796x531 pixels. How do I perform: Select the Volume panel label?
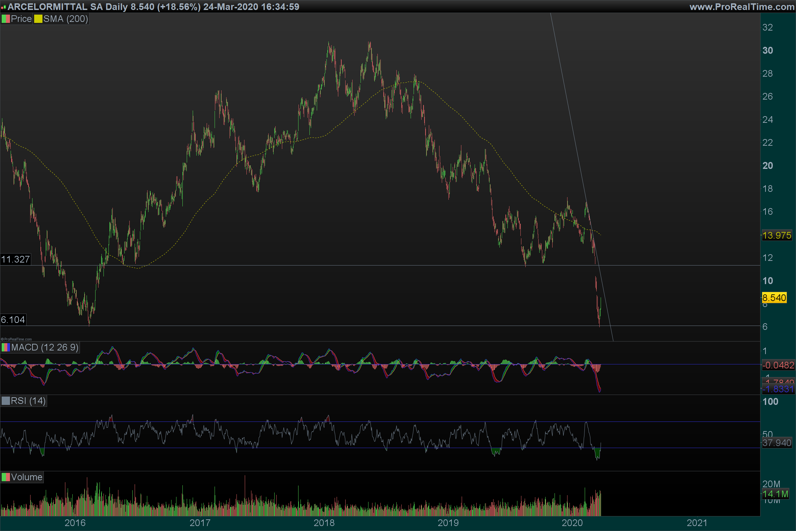coord(27,477)
